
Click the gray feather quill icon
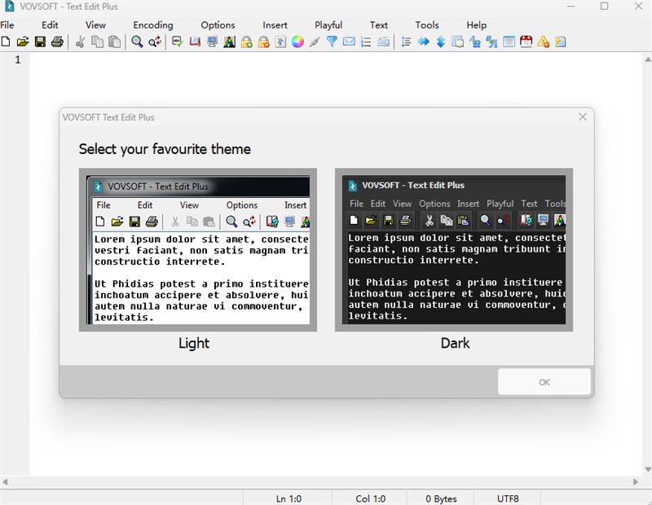315,42
